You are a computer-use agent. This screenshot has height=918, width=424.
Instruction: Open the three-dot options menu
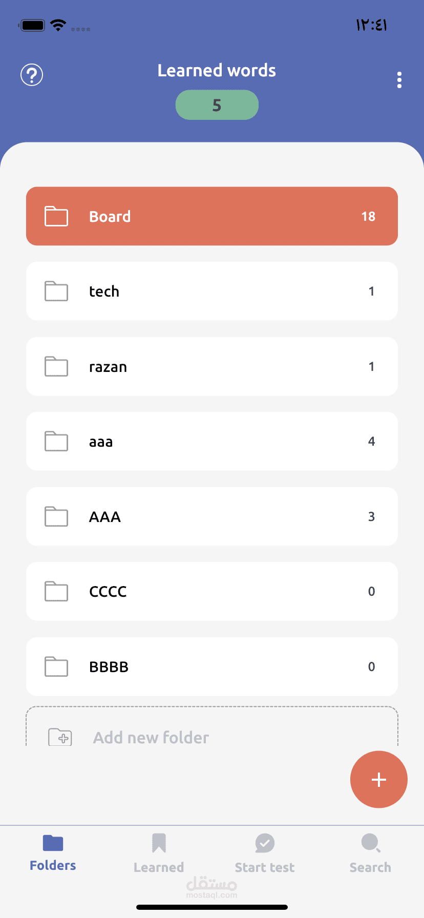tap(399, 80)
